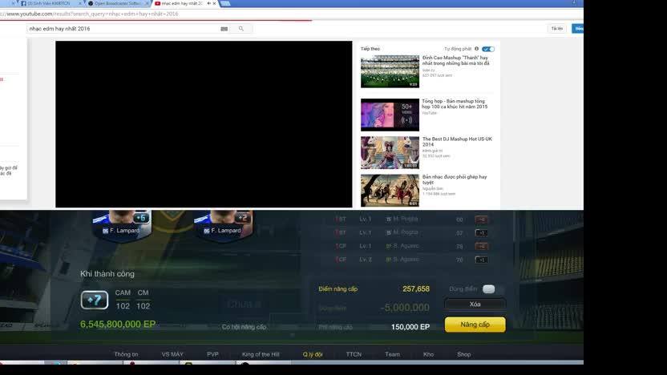667x375 pixels.
Task: Open the Shop menu
Action: tap(463, 354)
